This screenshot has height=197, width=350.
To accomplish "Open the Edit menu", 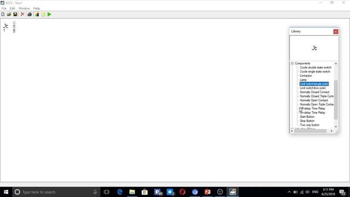I will (x=12, y=8).
